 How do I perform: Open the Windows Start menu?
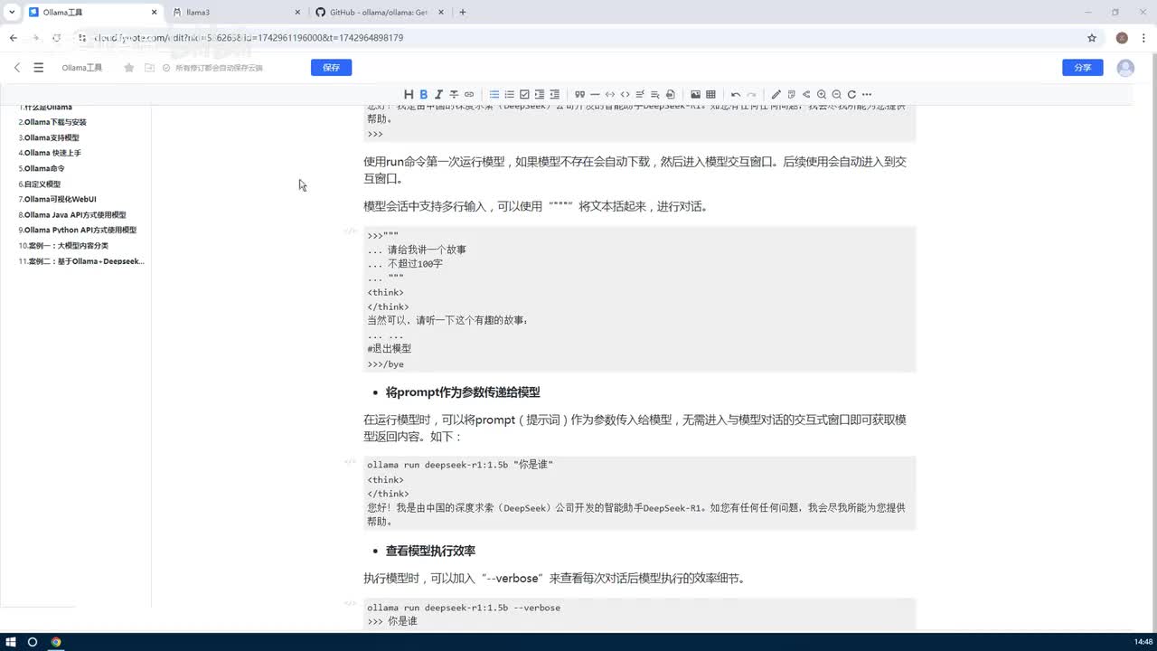click(x=11, y=642)
